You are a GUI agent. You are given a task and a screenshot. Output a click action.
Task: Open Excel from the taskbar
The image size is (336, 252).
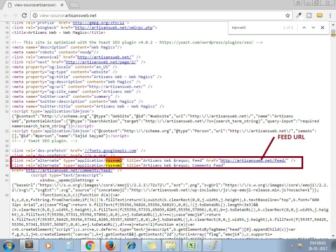191,245
